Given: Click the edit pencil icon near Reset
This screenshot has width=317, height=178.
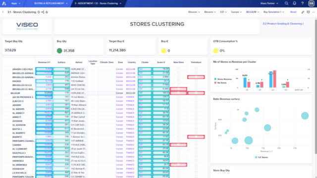Looking at the screenshot, I should (303, 12).
